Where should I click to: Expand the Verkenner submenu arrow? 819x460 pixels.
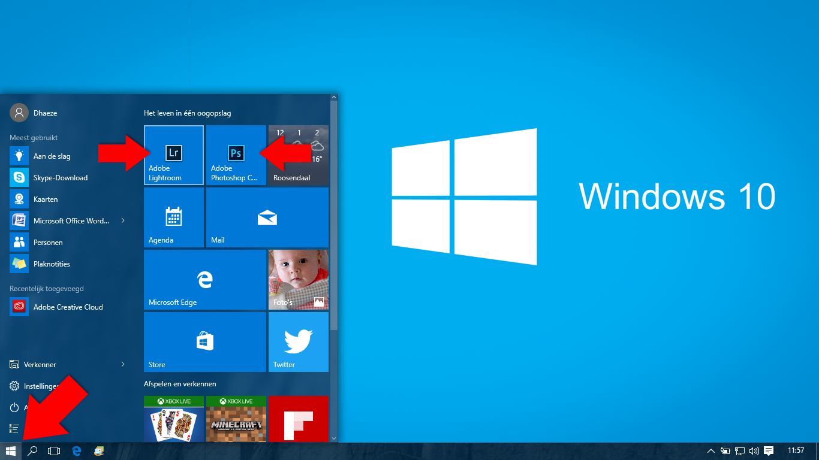pos(123,364)
